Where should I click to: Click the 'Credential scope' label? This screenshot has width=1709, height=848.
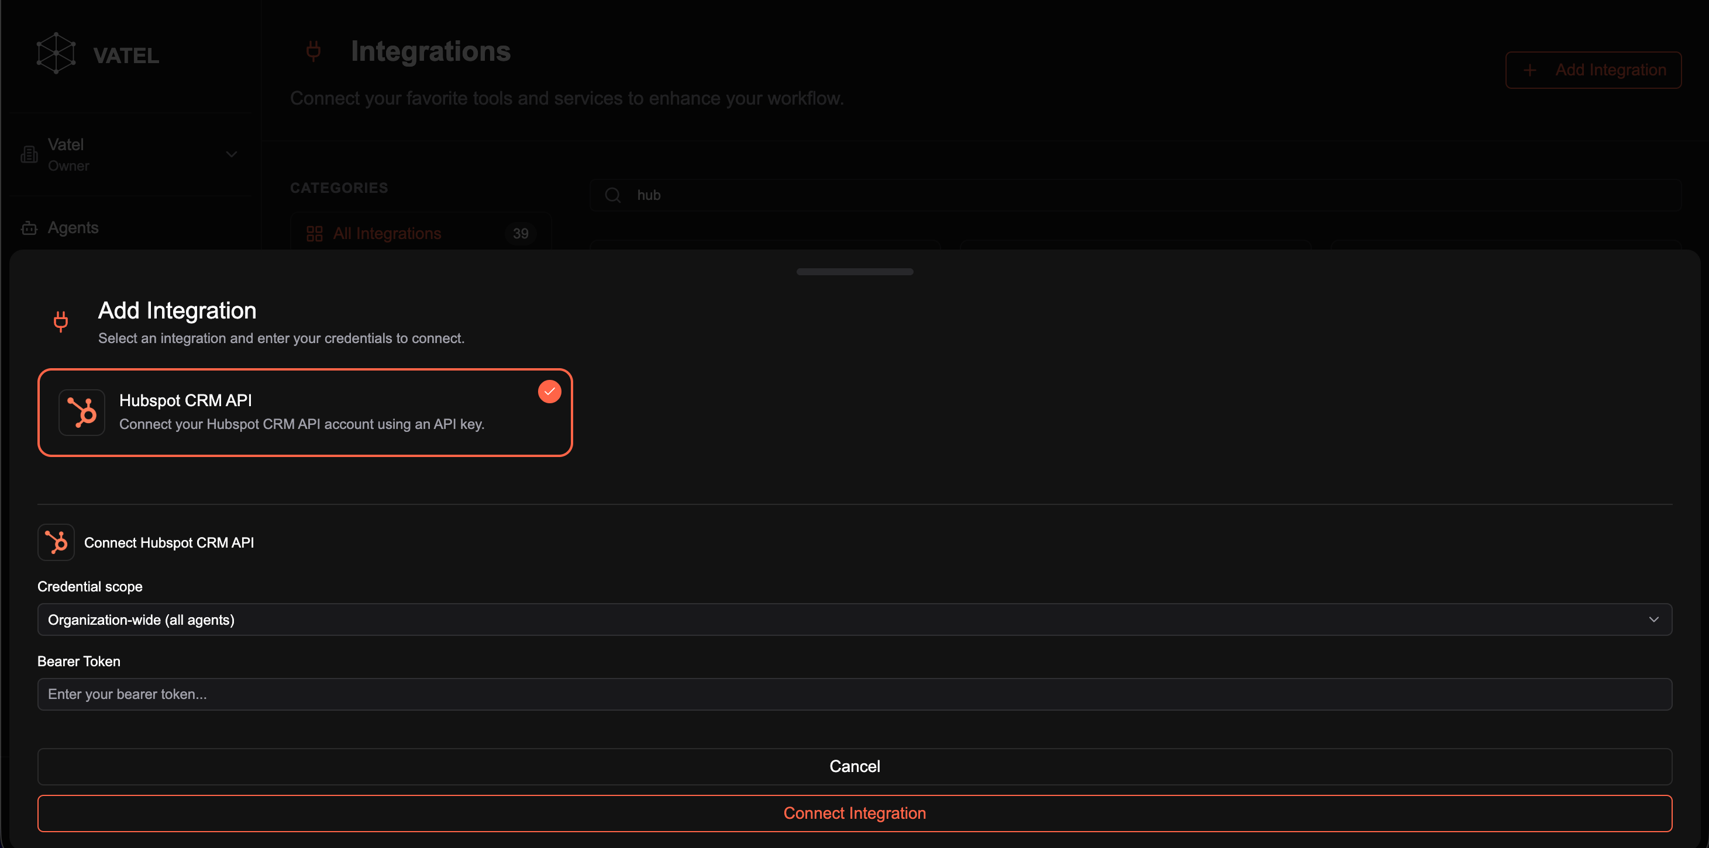pos(90,587)
